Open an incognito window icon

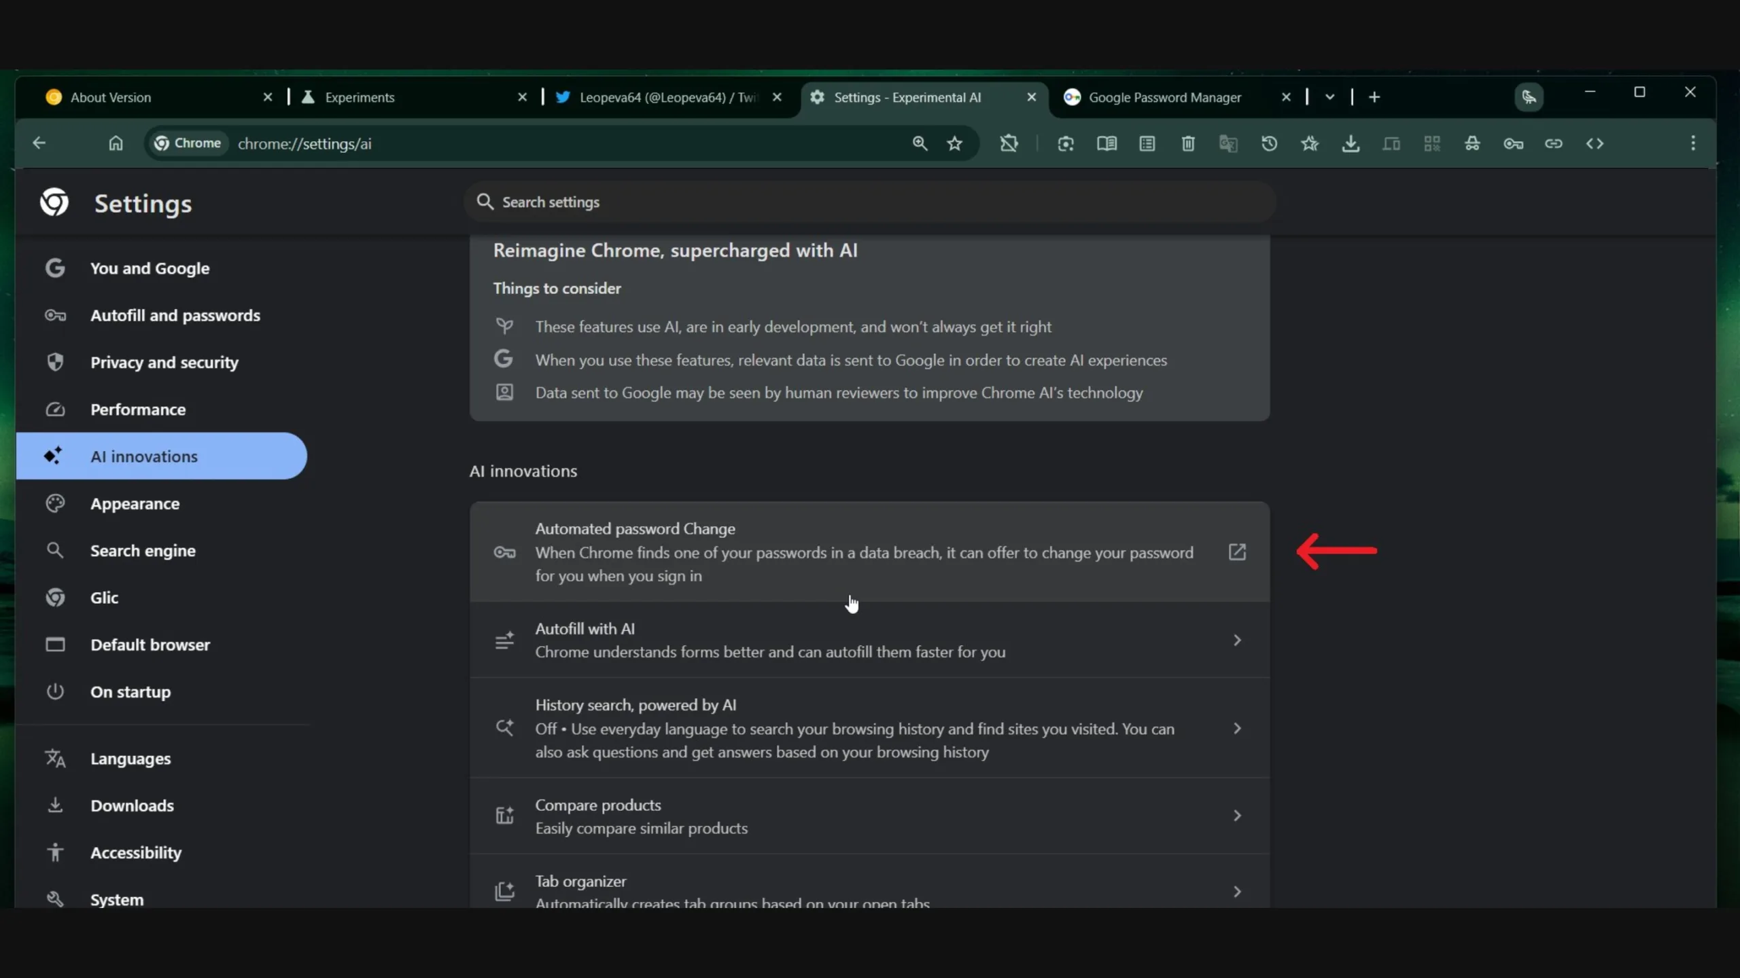pos(1472,143)
